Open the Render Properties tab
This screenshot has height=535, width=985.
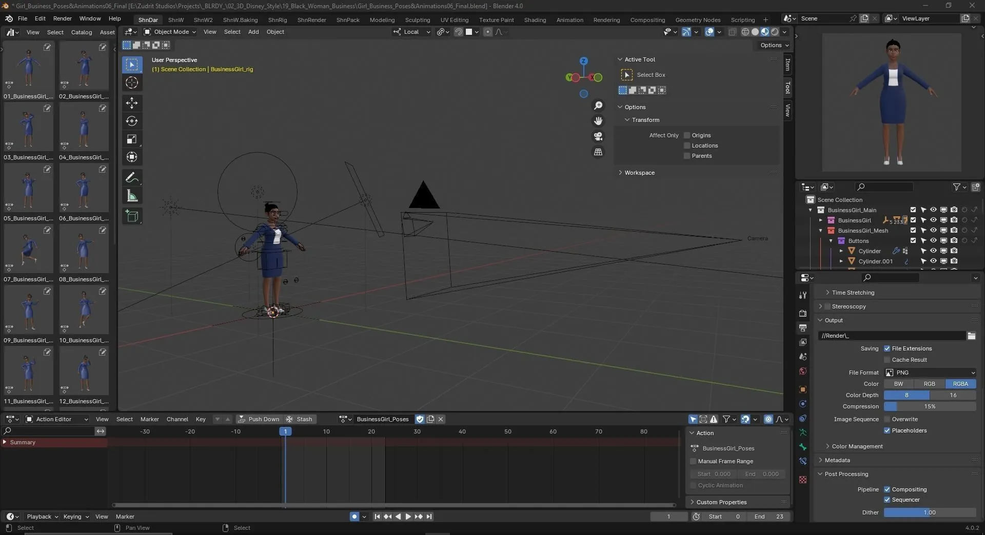coord(803,313)
